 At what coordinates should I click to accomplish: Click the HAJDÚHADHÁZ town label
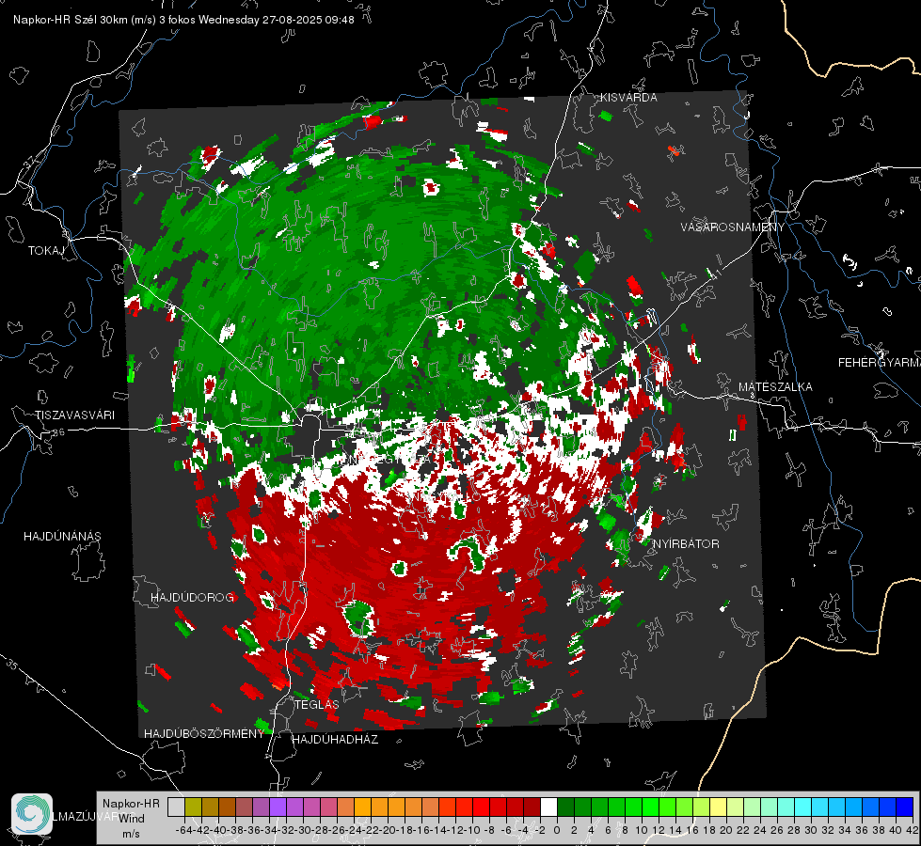pos(335,740)
